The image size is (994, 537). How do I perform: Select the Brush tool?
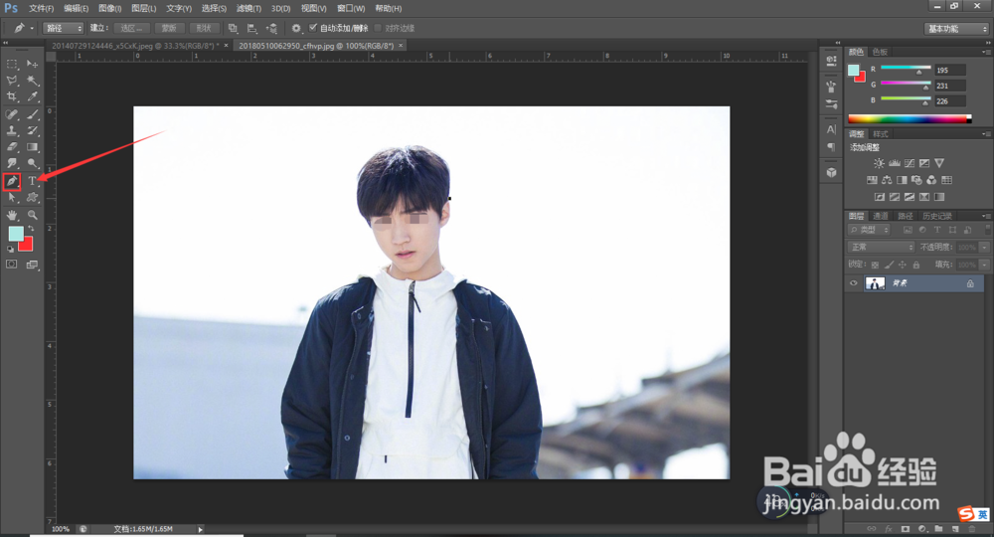33,114
